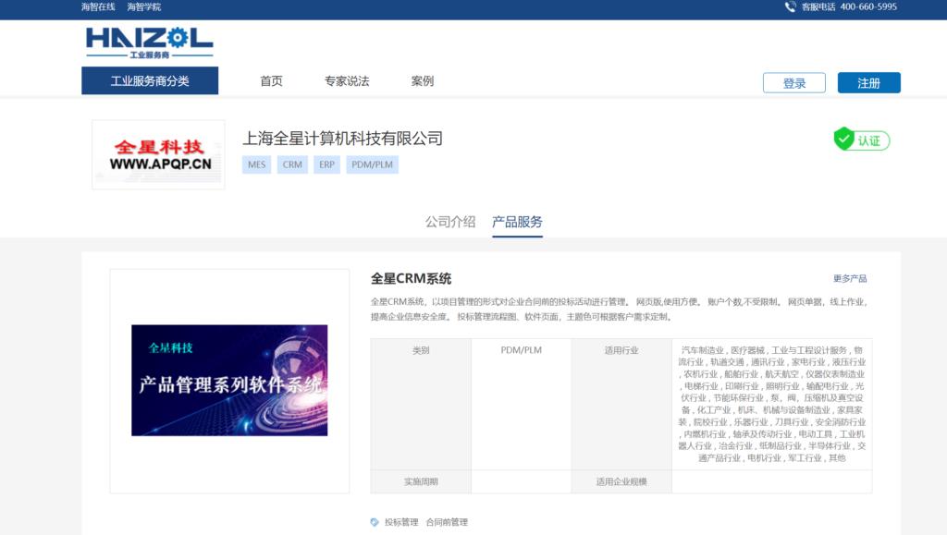Open the 案例 nav item
Screen dimensions: 947x535
pyautogui.click(x=422, y=80)
